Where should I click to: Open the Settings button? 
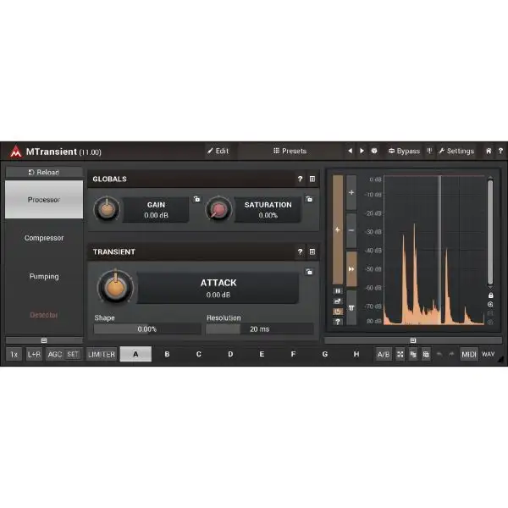(x=456, y=152)
